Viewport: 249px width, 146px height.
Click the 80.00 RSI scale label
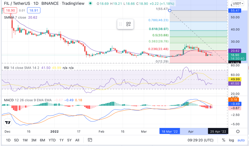point(235,65)
